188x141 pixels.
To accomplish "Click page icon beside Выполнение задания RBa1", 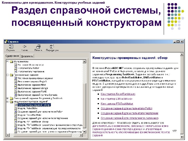I will [16, 85].
